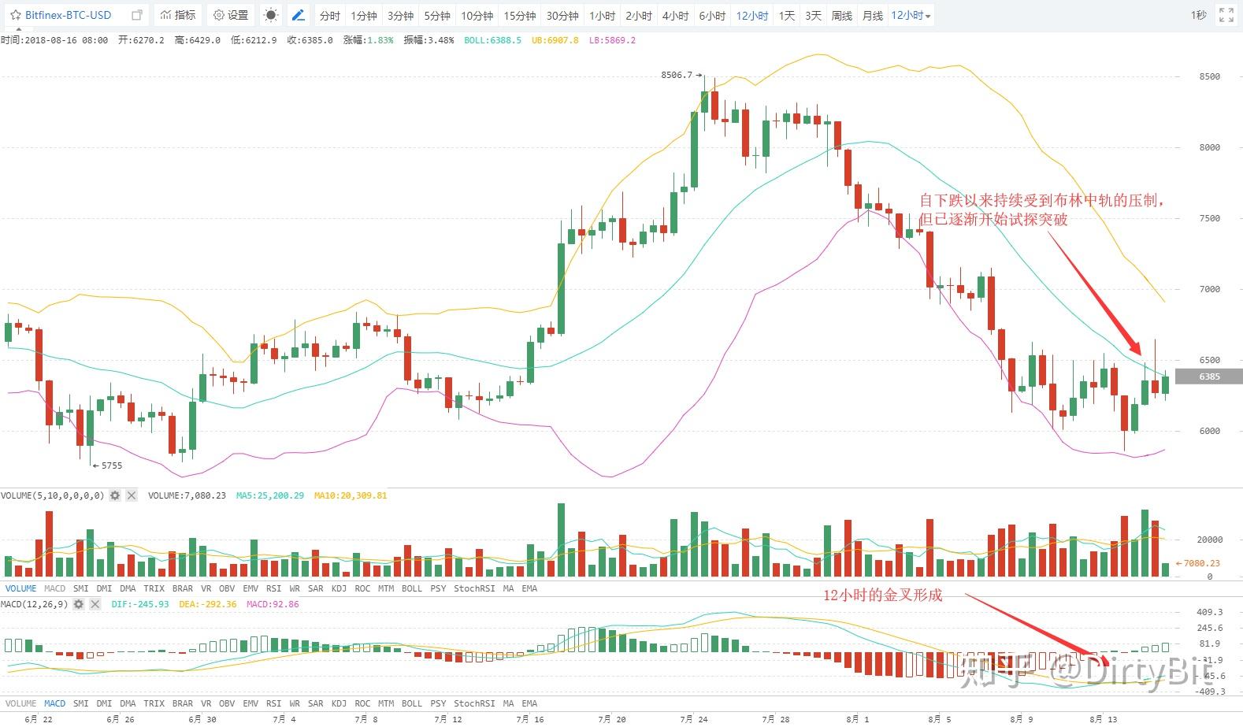Switch to the 1天 daily timeframe
The width and height of the screenshot is (1243, 727).
787,15
